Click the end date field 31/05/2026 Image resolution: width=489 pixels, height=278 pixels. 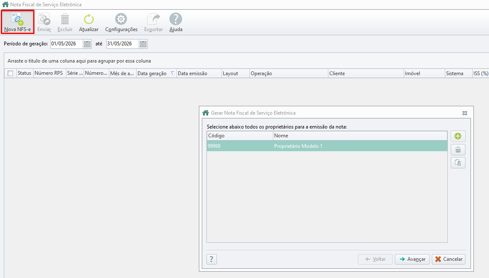[x=122, y=44]
